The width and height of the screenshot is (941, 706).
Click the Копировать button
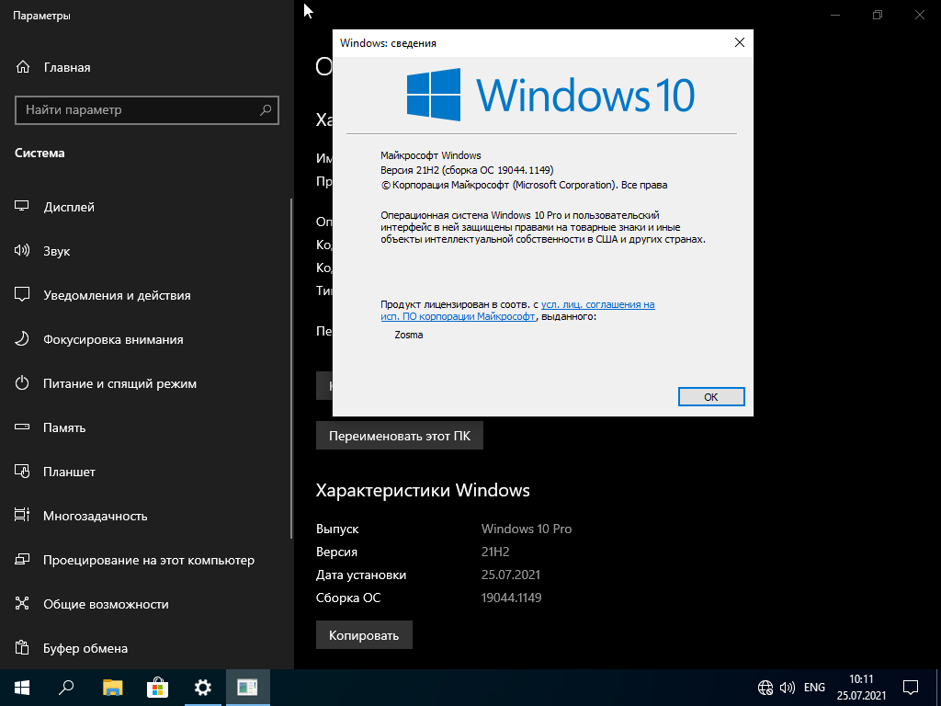tap(364, 634)
